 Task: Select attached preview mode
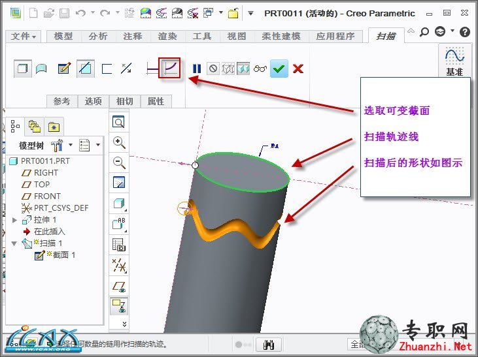click(243, 69)
